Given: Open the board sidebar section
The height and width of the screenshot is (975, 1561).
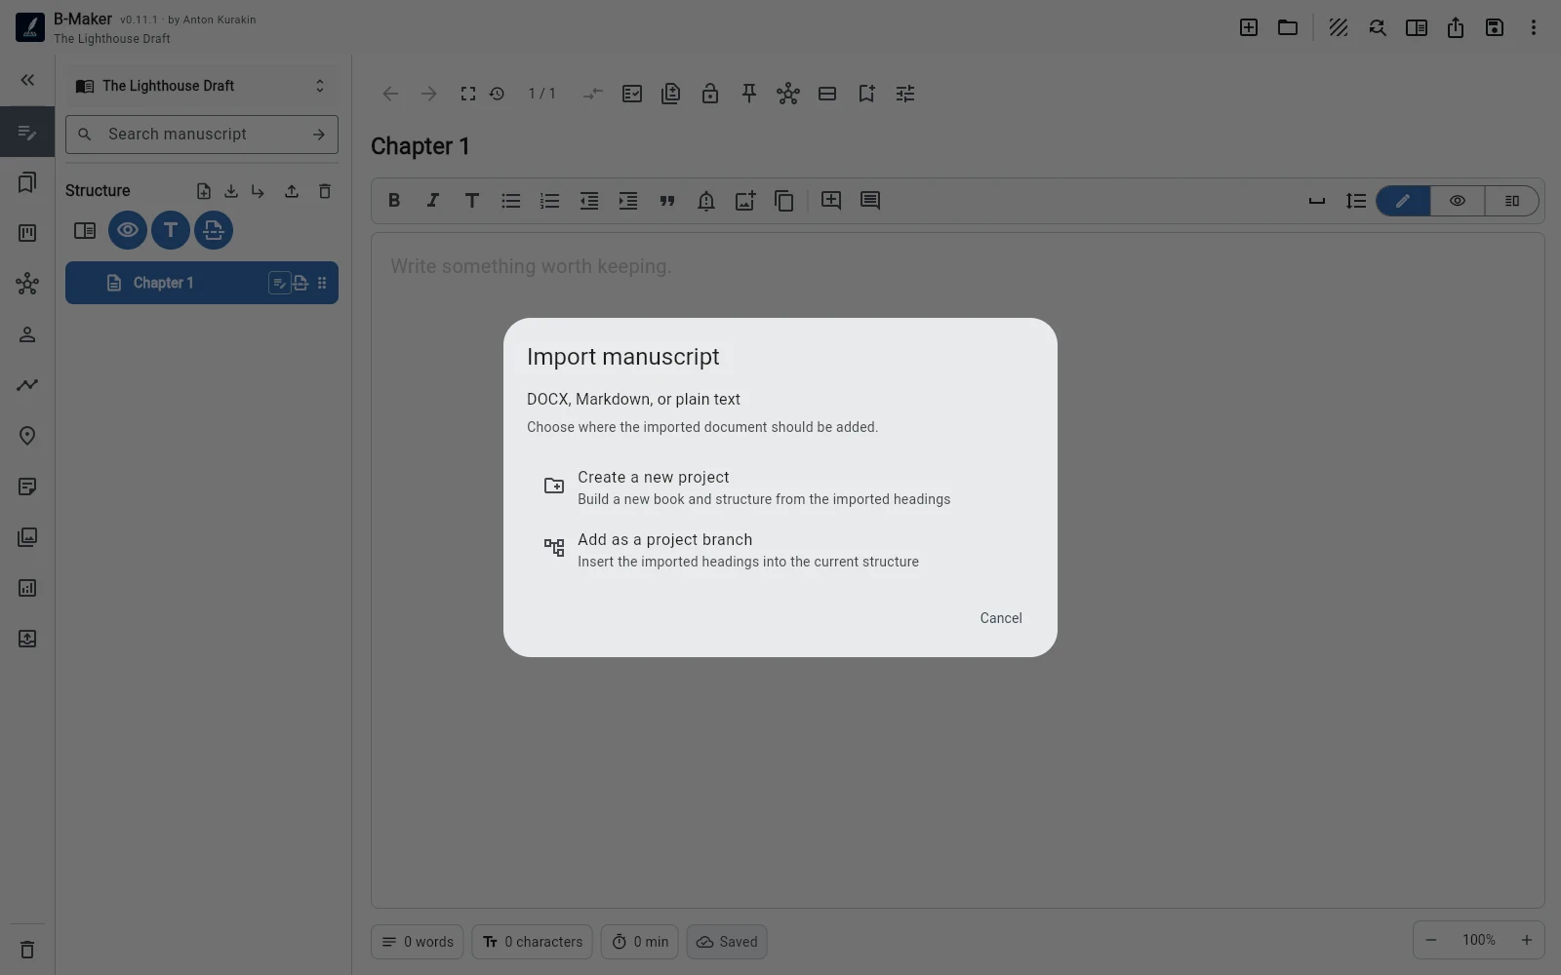Looking at the screenshot, I should tap(27, 233).
